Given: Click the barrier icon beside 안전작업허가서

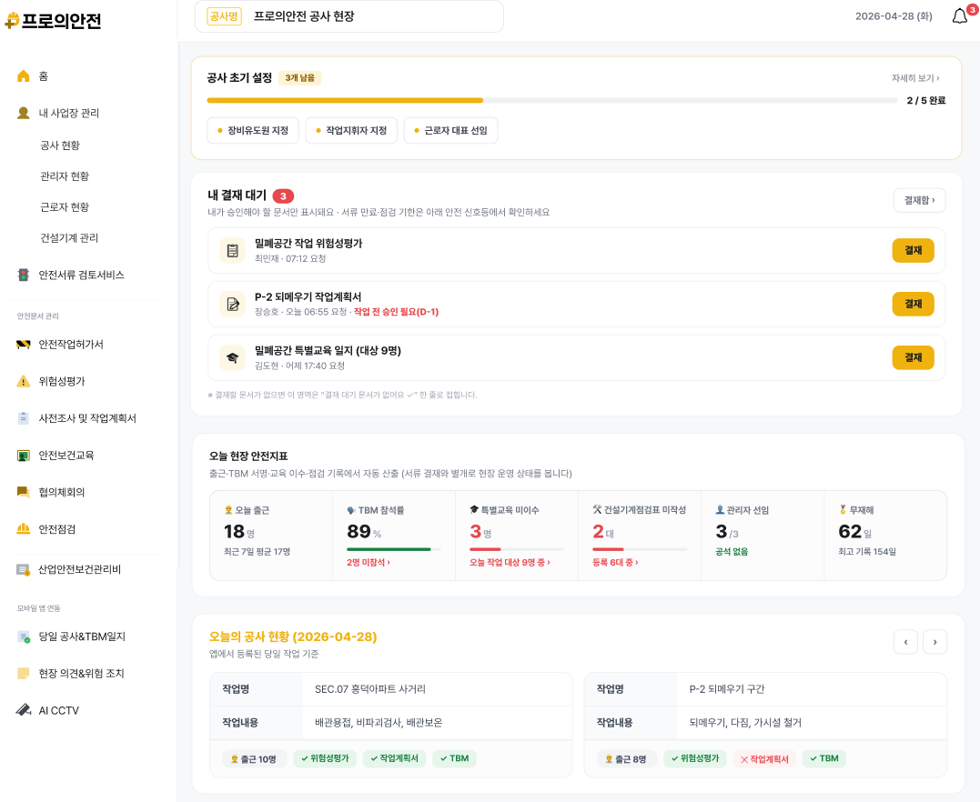Looking at the screenshot, I should pyautogui.click(x=23, y=344).
